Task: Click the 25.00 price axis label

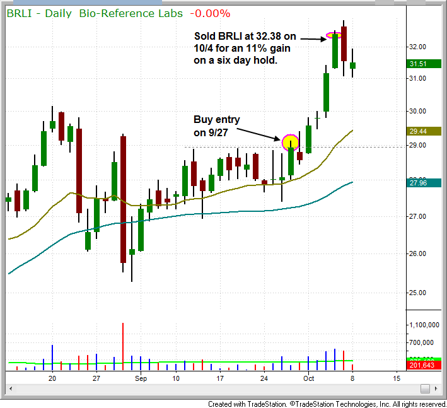Action: [x=417, y=293]
